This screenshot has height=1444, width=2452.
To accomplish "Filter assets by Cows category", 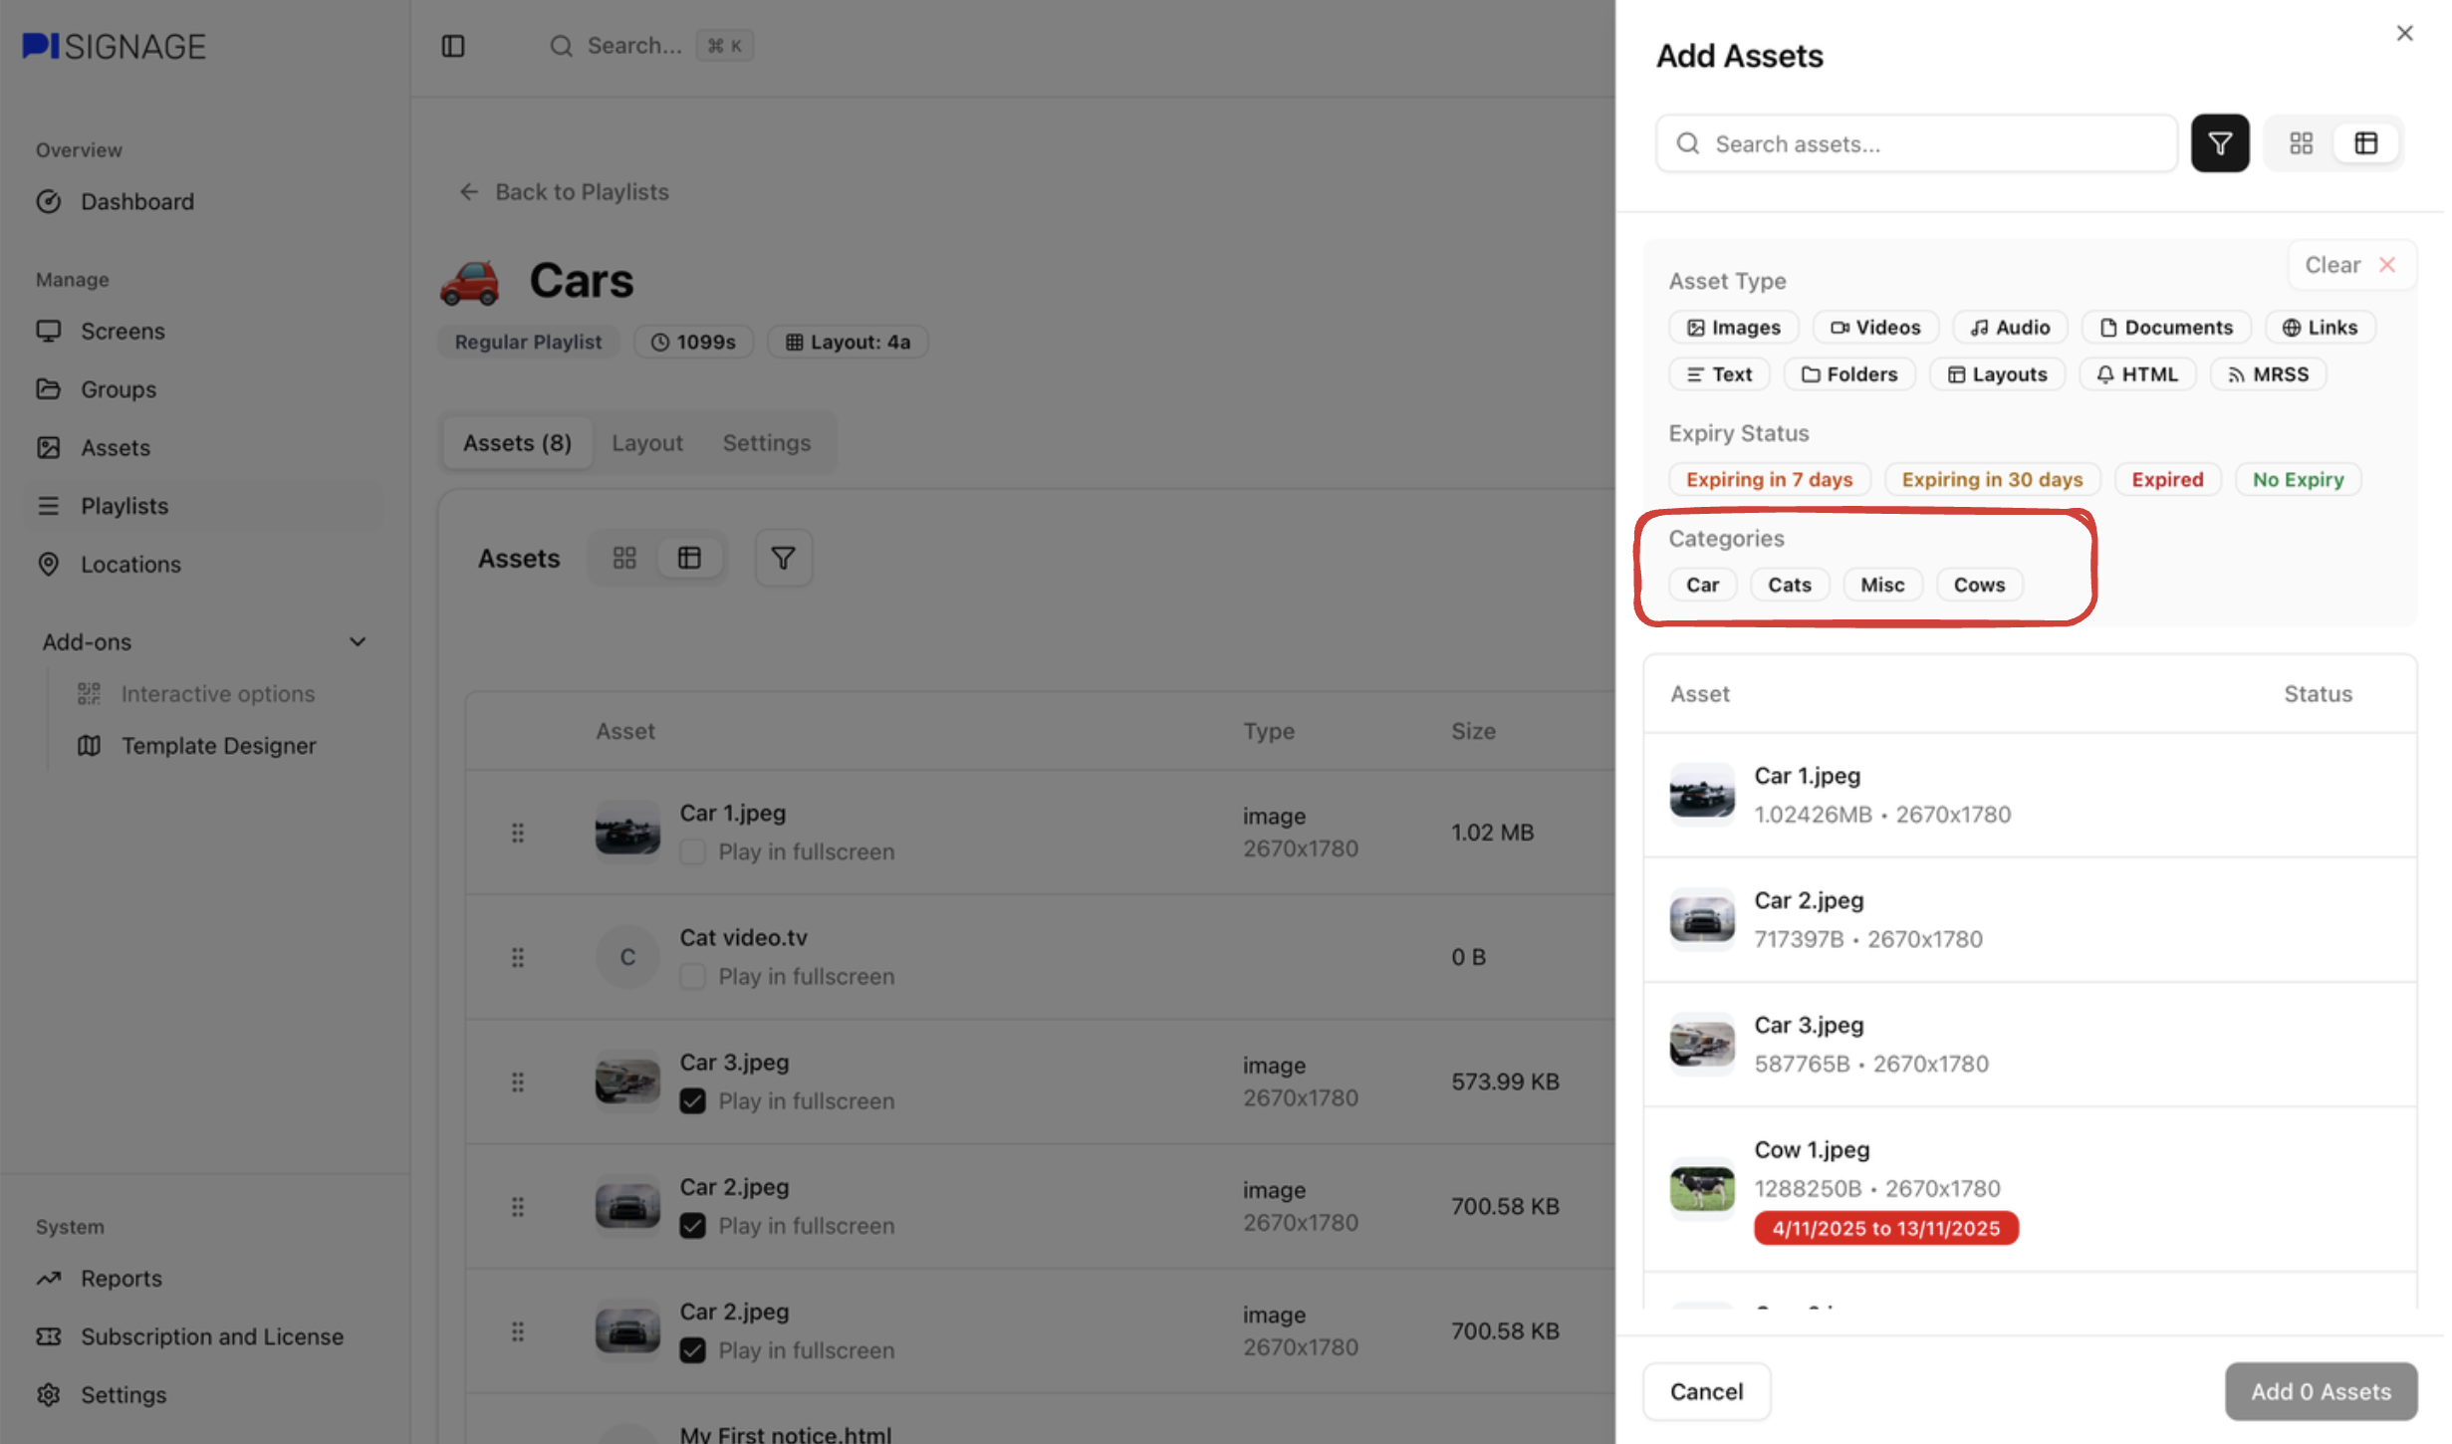I will (1978, 585).
